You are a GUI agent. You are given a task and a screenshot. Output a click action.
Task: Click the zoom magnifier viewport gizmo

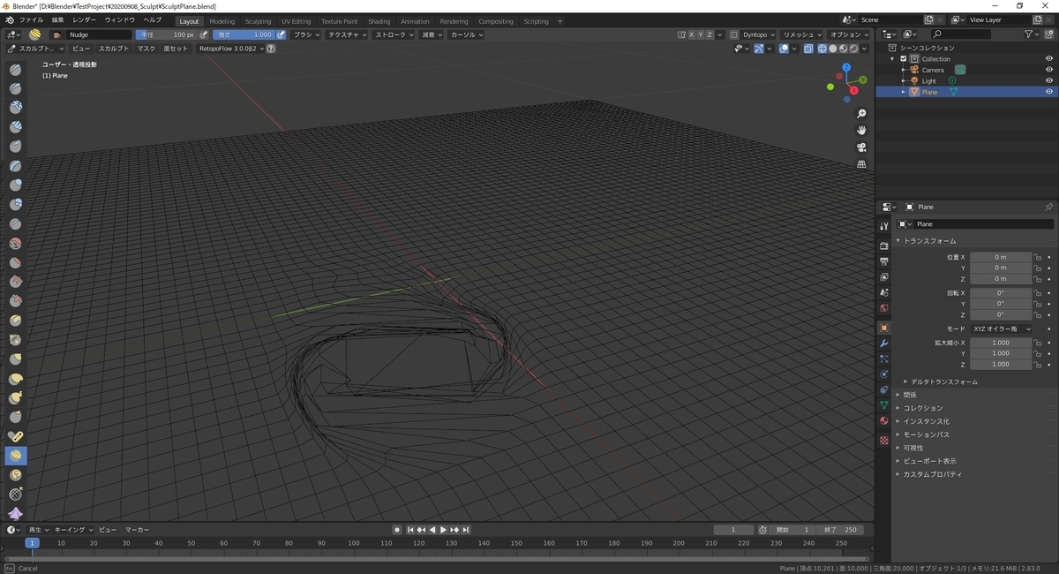[x=861, y=114]
